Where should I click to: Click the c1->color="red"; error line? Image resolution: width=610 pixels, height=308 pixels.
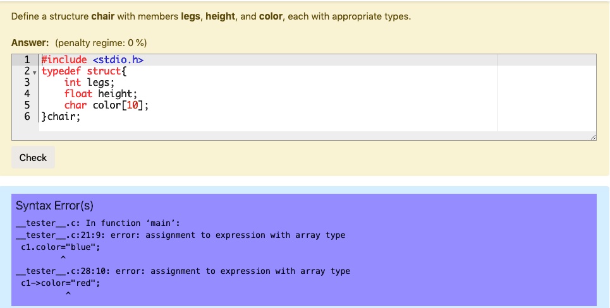pos(61,283)
